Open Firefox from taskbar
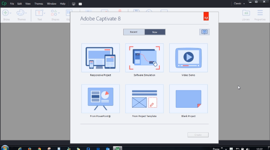The image size is (270, 150). pyautogui.click(x=30, y=148)
